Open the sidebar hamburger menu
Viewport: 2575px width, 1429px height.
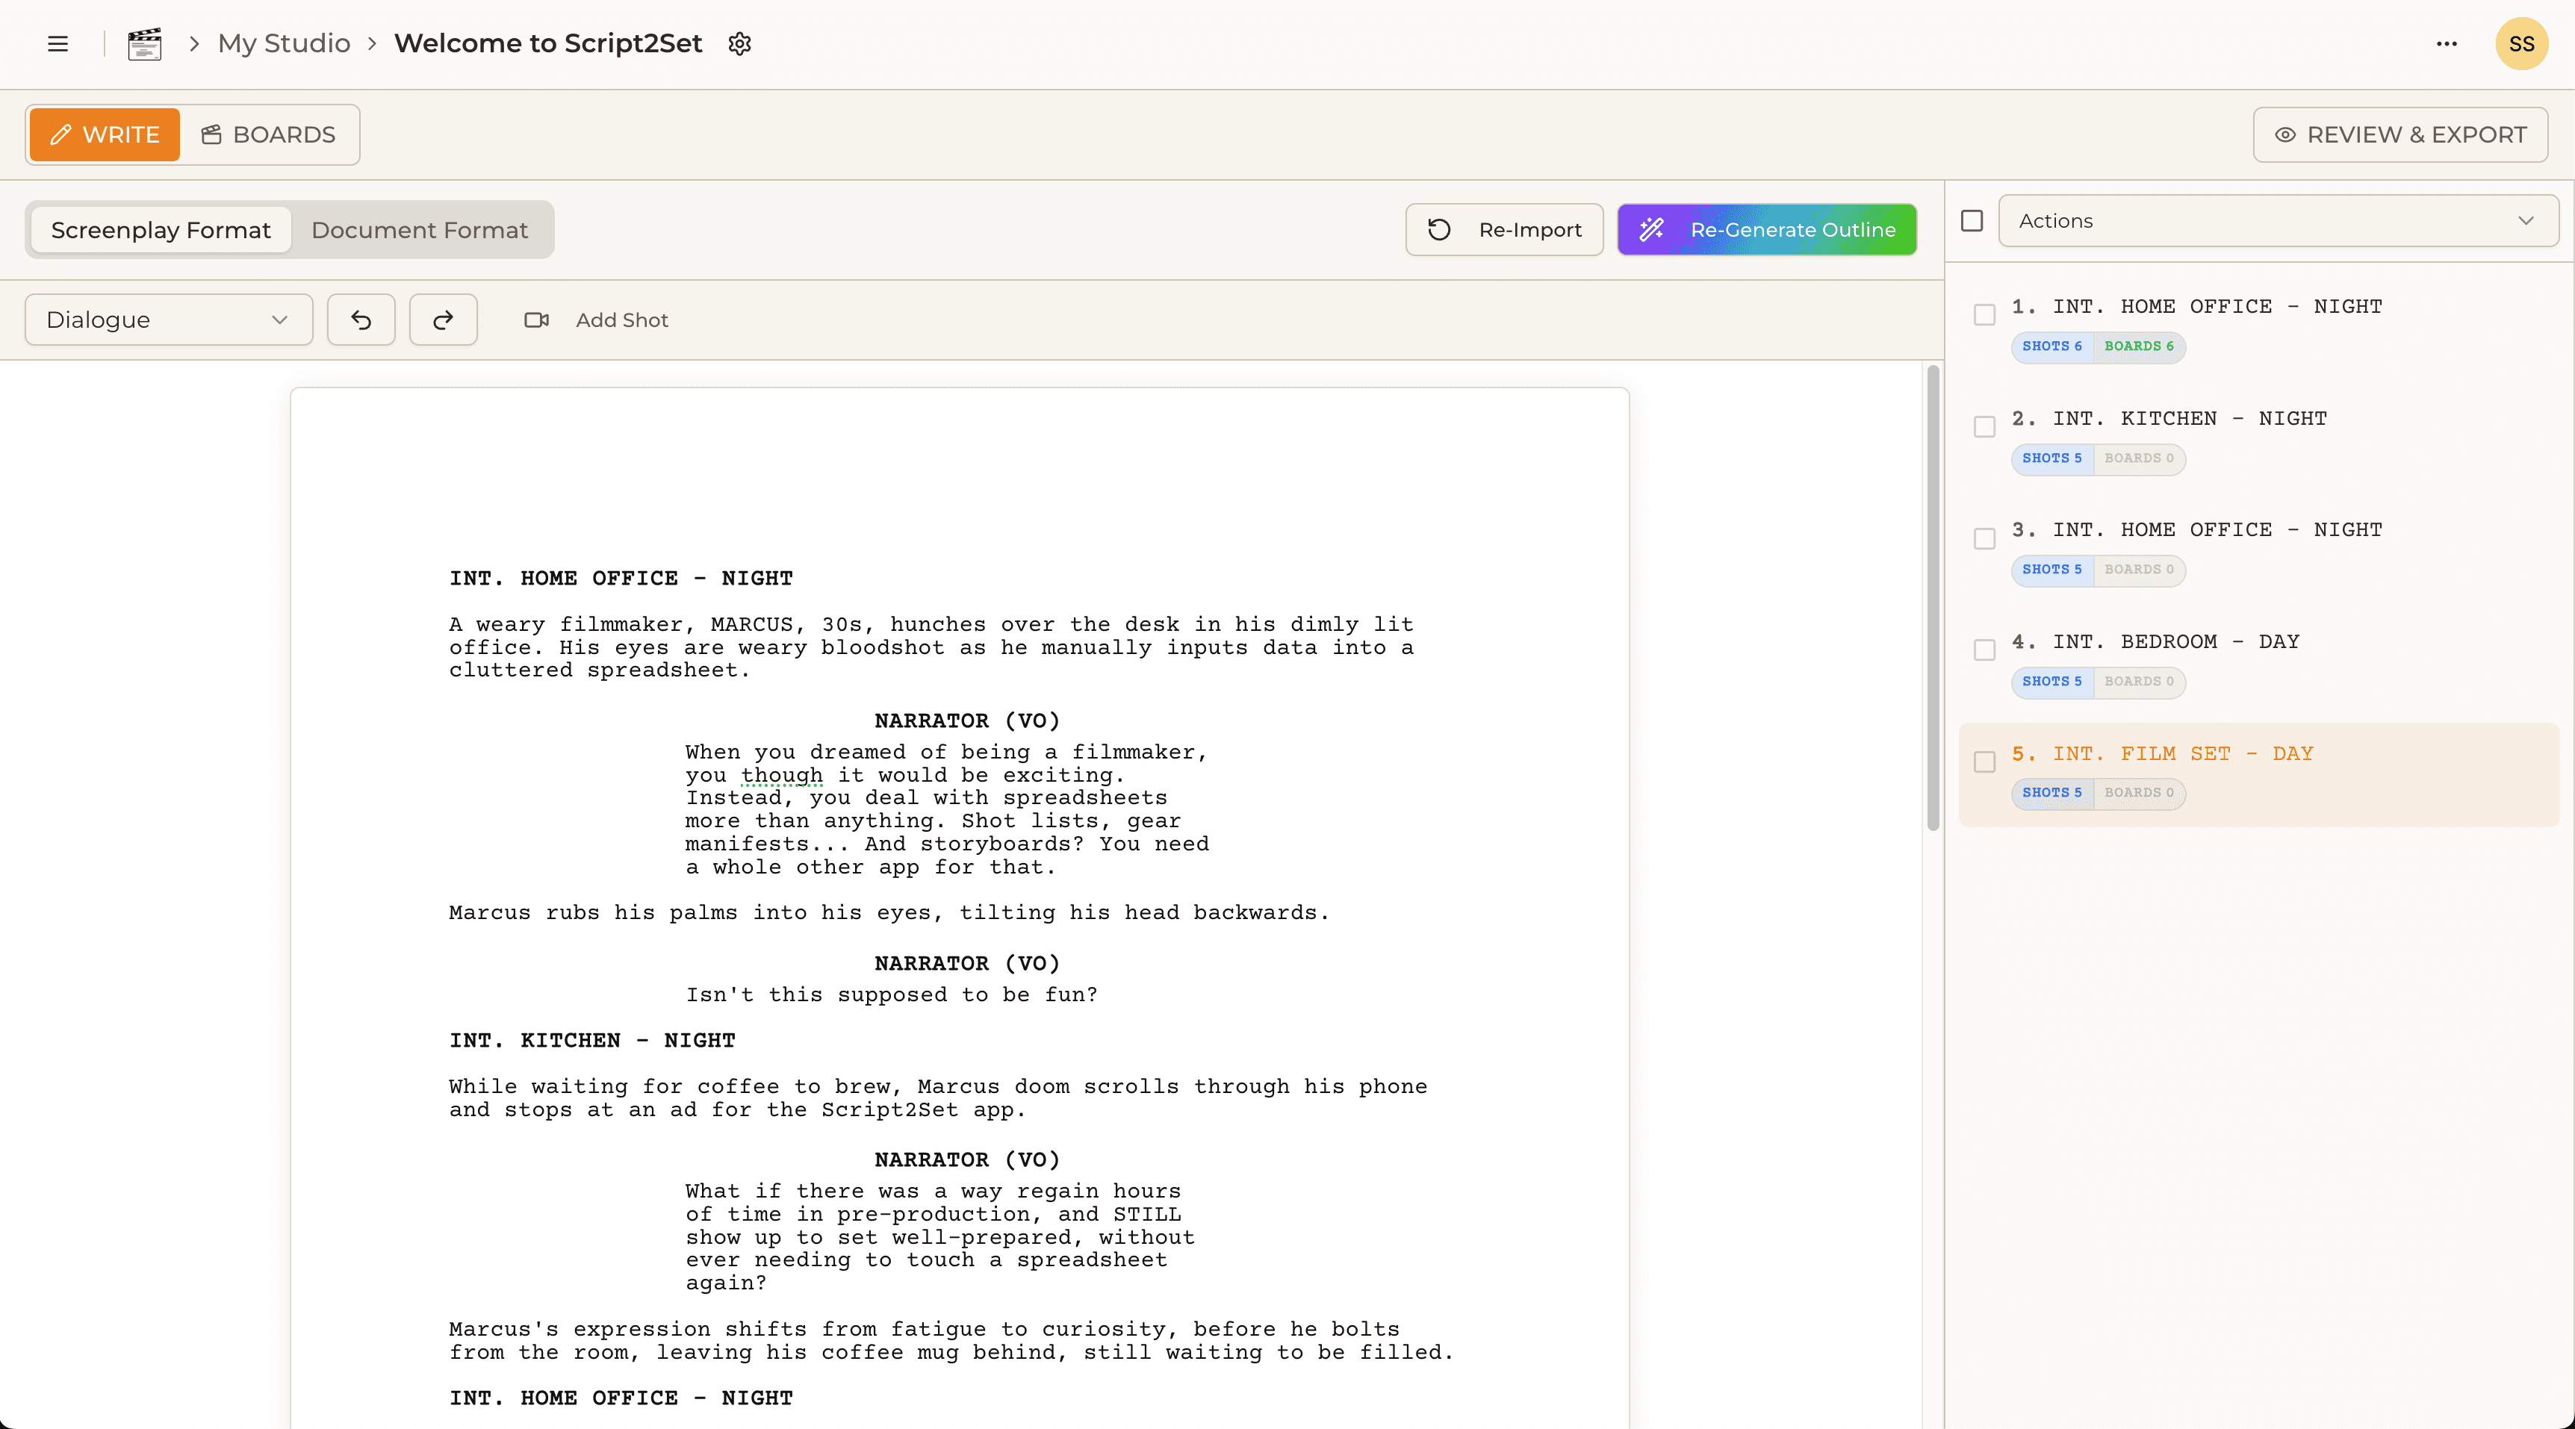57,44
